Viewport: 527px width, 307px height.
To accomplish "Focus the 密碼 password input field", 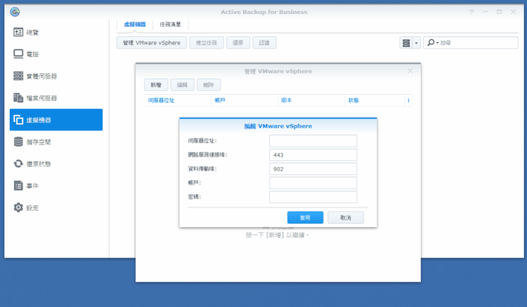I will [313, 197].
